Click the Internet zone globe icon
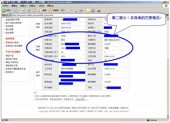The image size is (170, 123). (x=148, y=120)
